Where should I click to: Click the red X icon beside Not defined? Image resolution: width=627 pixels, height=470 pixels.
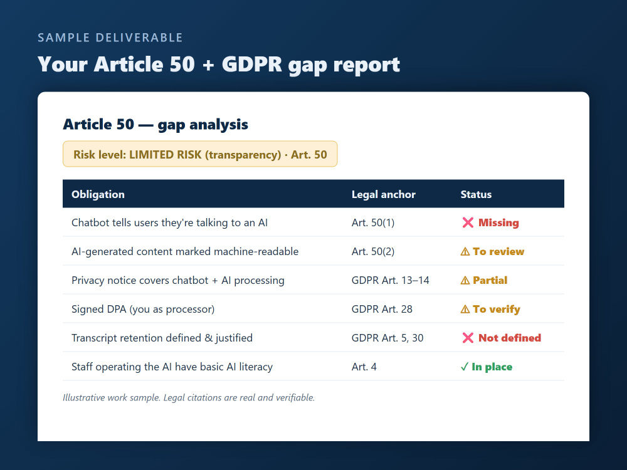click(468, 338)
